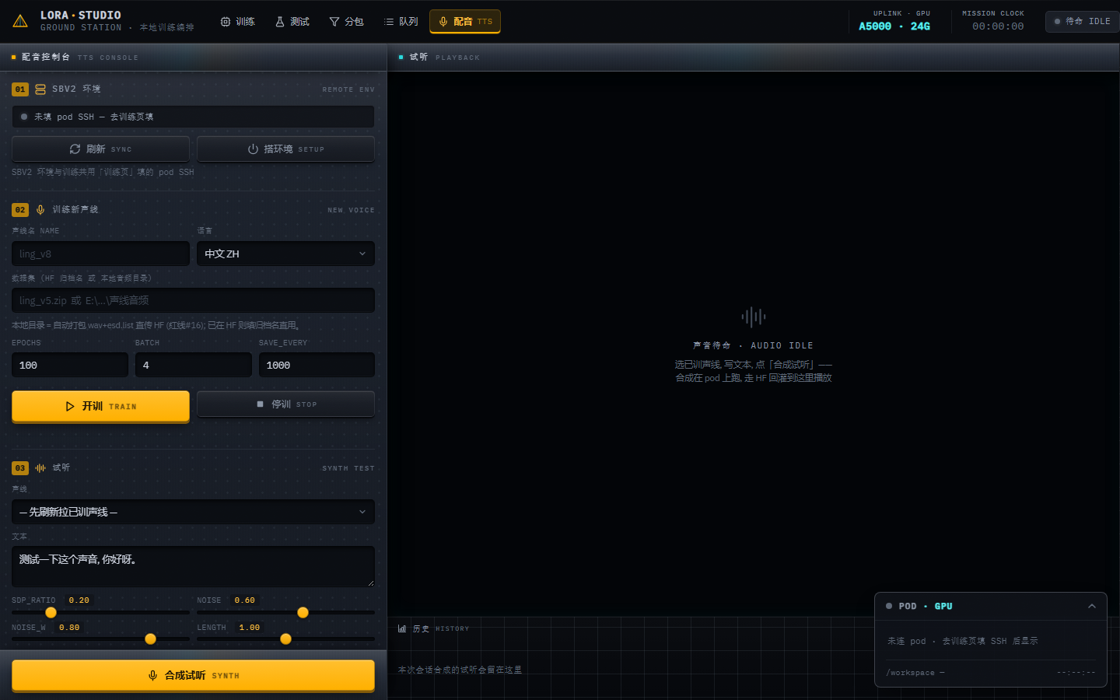This screenshot has height=700, width=1120.
Task: Open the 训练 training tab
Action: [x=237, y=22]
